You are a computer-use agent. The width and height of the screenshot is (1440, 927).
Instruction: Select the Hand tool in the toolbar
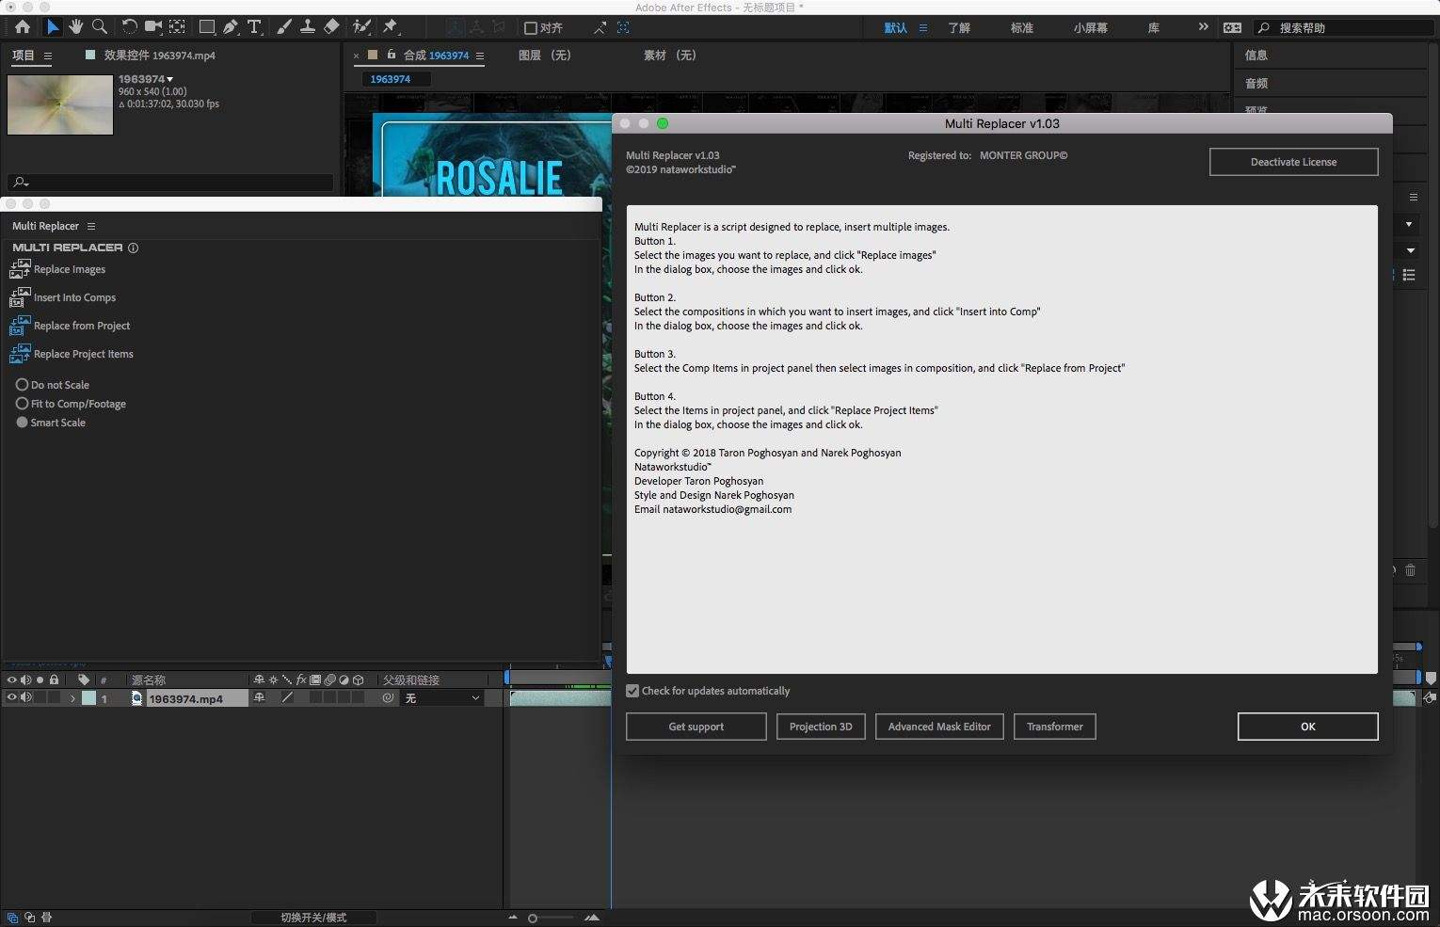click(75, 27)
